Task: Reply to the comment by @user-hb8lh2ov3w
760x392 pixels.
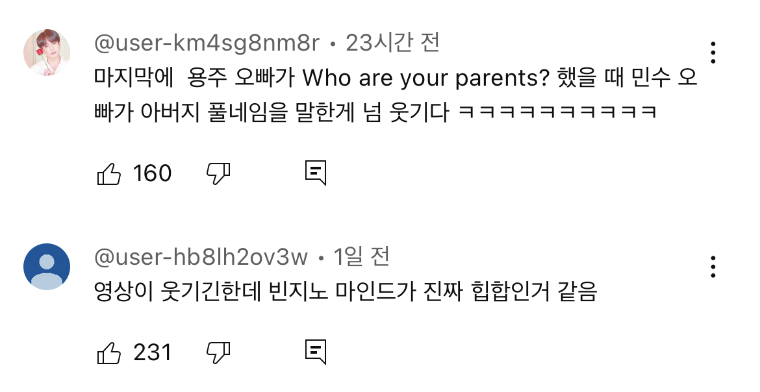Action: pyautogui.click(x=316, y=352)
